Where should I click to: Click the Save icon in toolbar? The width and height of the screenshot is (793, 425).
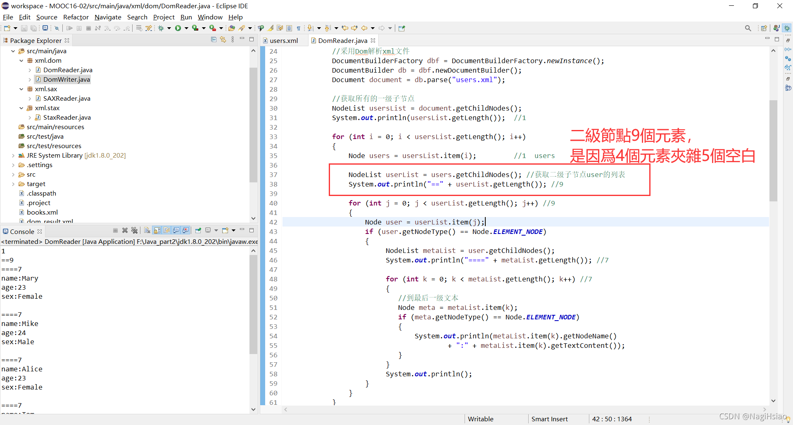tap(24, 28)
